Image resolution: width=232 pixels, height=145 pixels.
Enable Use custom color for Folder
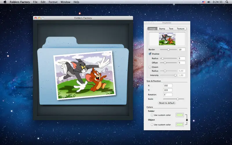click(152, 115)
